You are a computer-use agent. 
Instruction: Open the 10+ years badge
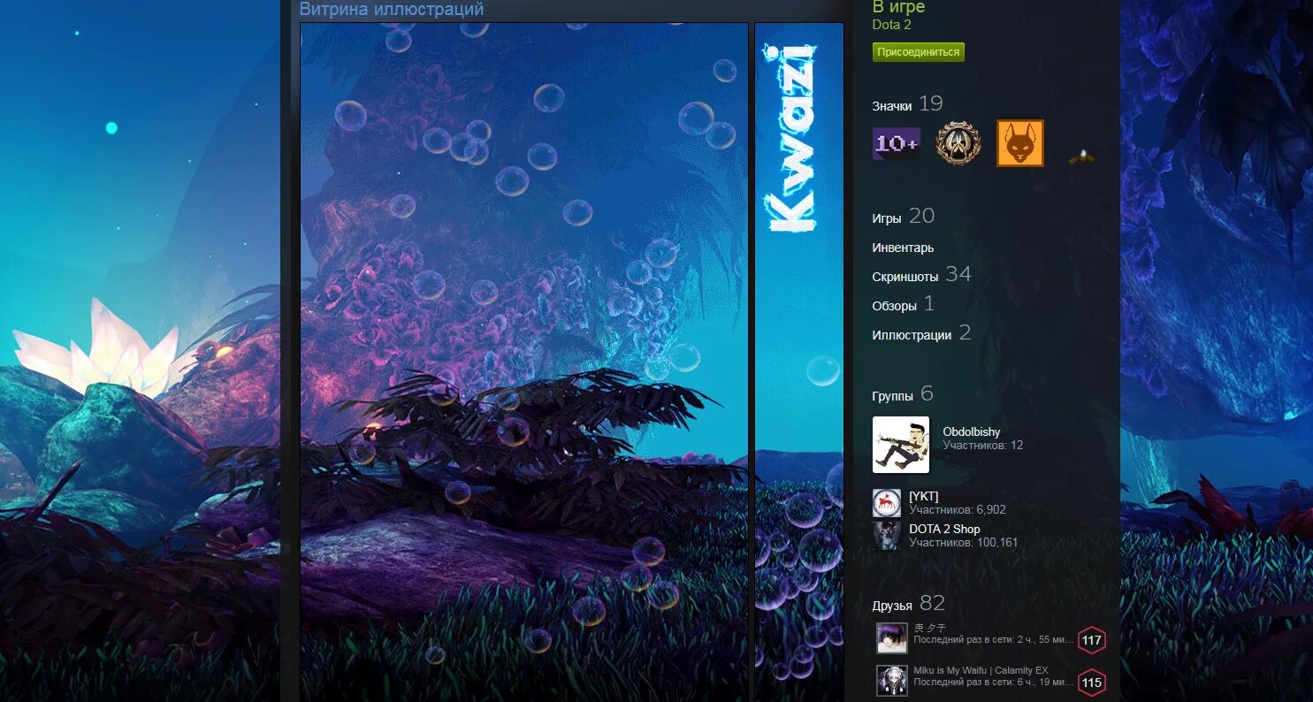(897, 143)
